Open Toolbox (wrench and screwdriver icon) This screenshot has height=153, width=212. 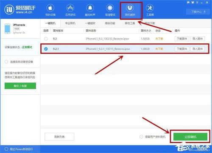[150, 10]
